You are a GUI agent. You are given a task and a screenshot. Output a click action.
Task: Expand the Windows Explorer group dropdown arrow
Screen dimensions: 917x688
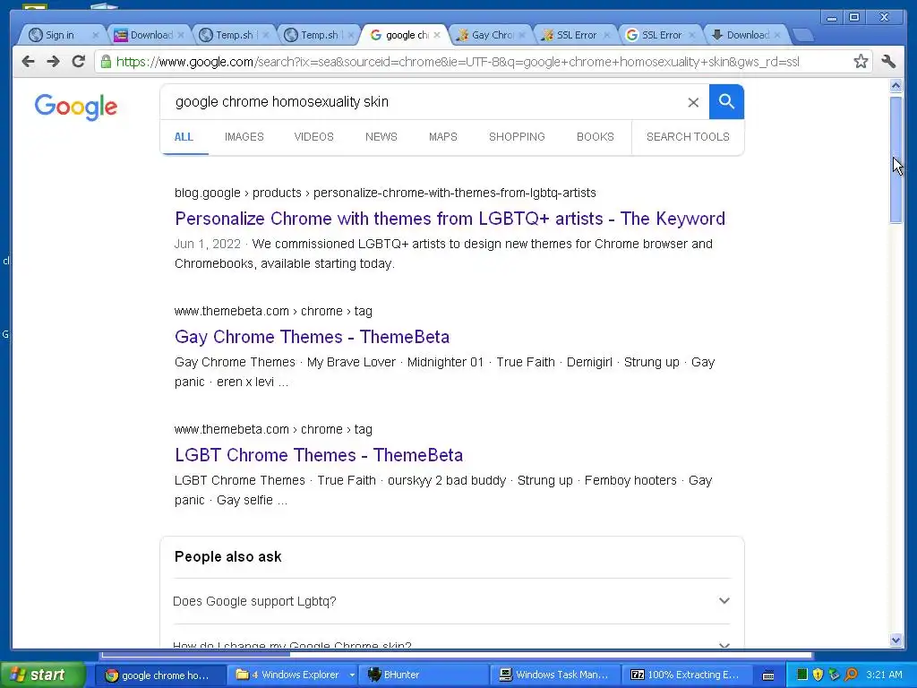click(351, 675)
